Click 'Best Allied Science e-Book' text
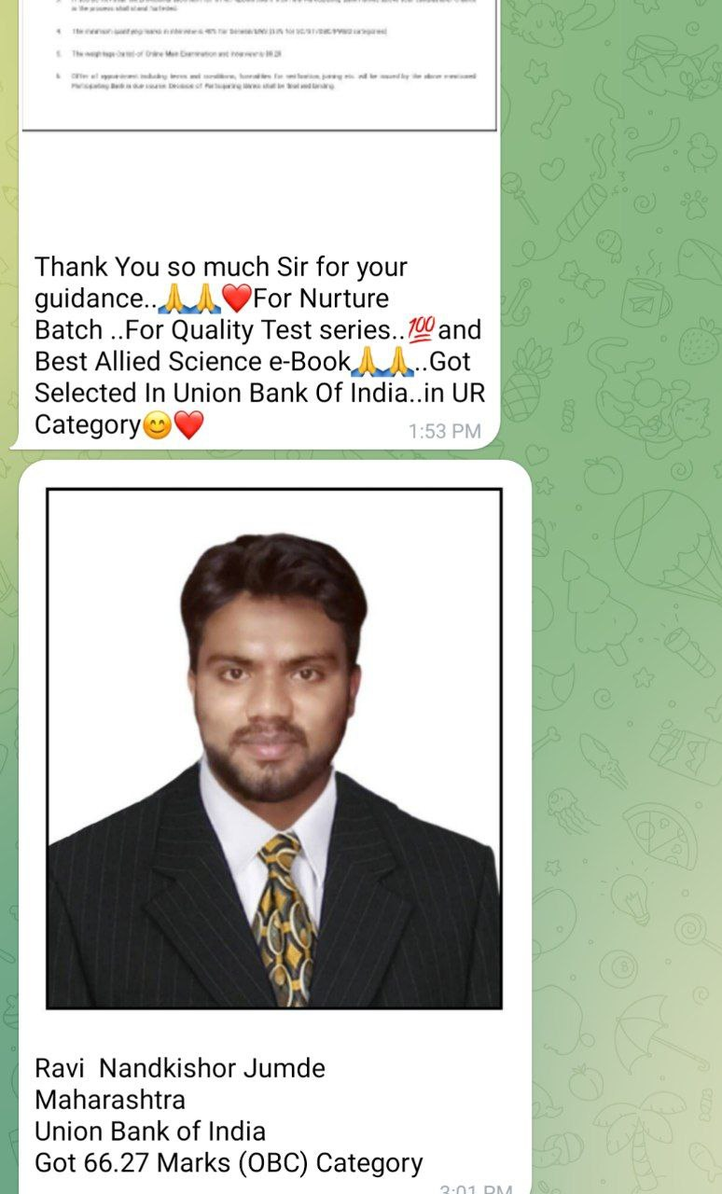The height and width of the screenshot is (1194, 722). (192, 362)
